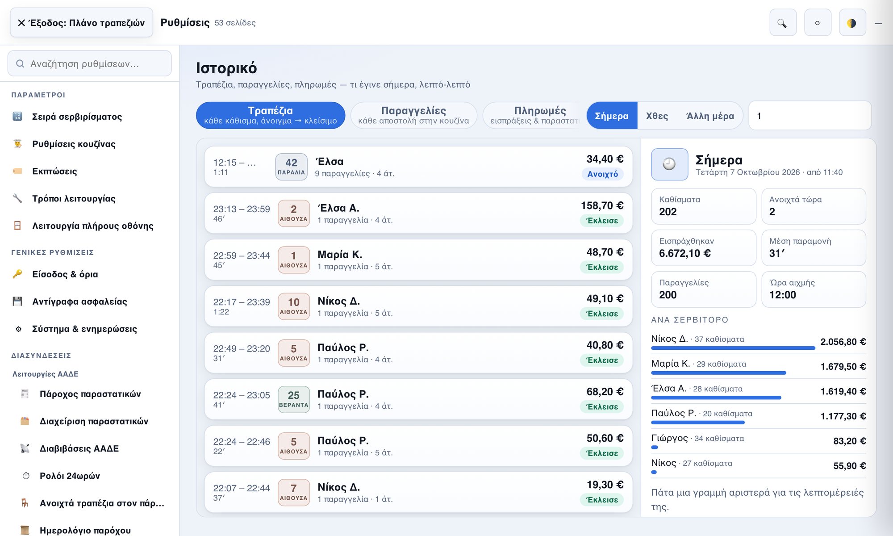Open Ρυθμίσεις κουζίνας chef icon

(17, 144)
